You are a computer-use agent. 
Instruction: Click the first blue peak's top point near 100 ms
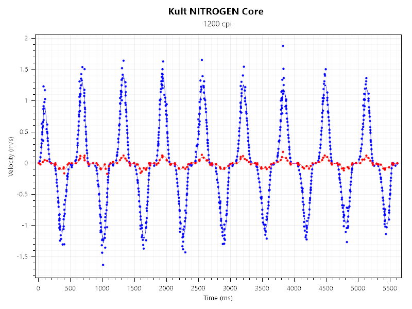point(43,87)
